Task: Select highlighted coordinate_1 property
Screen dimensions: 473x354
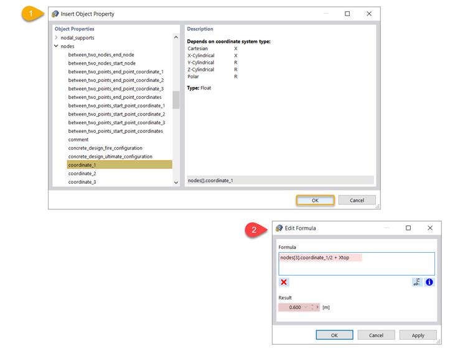Action: (119, 165)
